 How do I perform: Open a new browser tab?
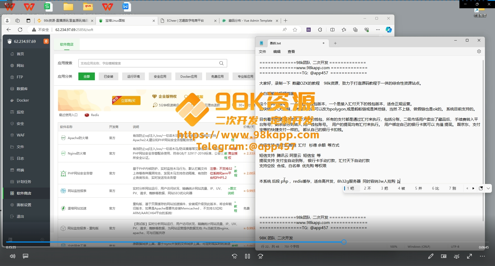(x=285, y=21)
